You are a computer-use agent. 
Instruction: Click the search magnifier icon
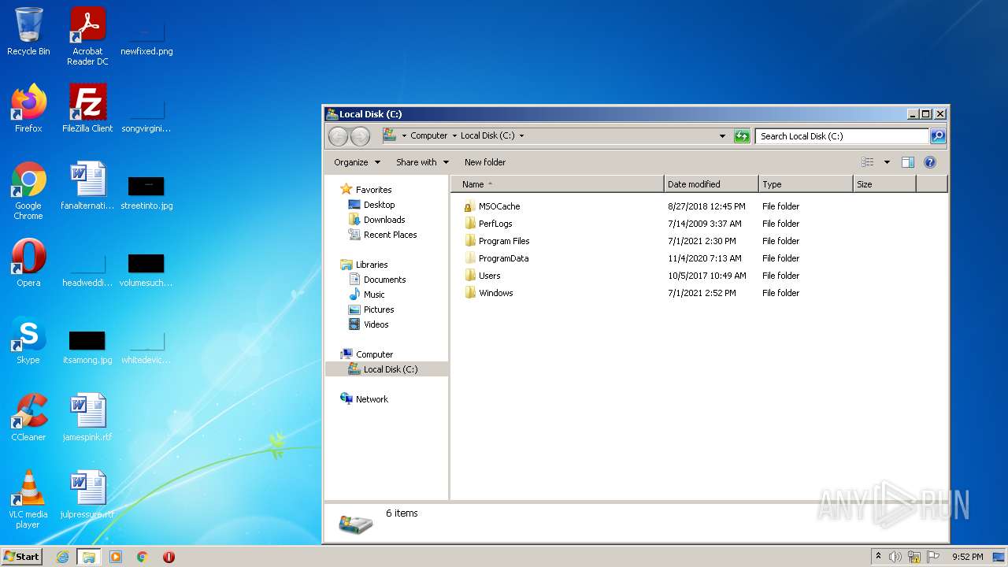(x=938, y=136)
